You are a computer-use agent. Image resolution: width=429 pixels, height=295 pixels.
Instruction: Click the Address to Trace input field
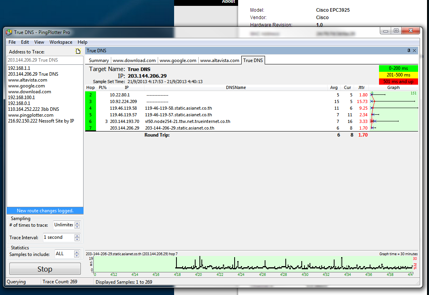pos(45,60)
